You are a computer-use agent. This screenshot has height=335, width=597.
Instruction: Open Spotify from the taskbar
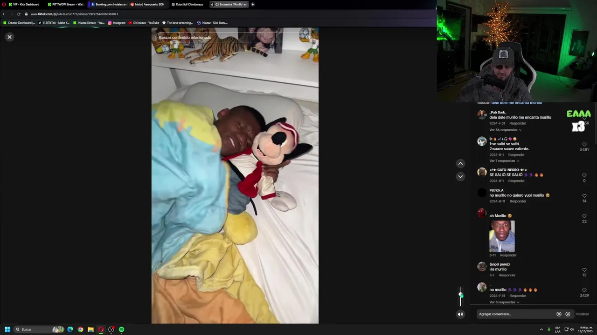[121, 329]
